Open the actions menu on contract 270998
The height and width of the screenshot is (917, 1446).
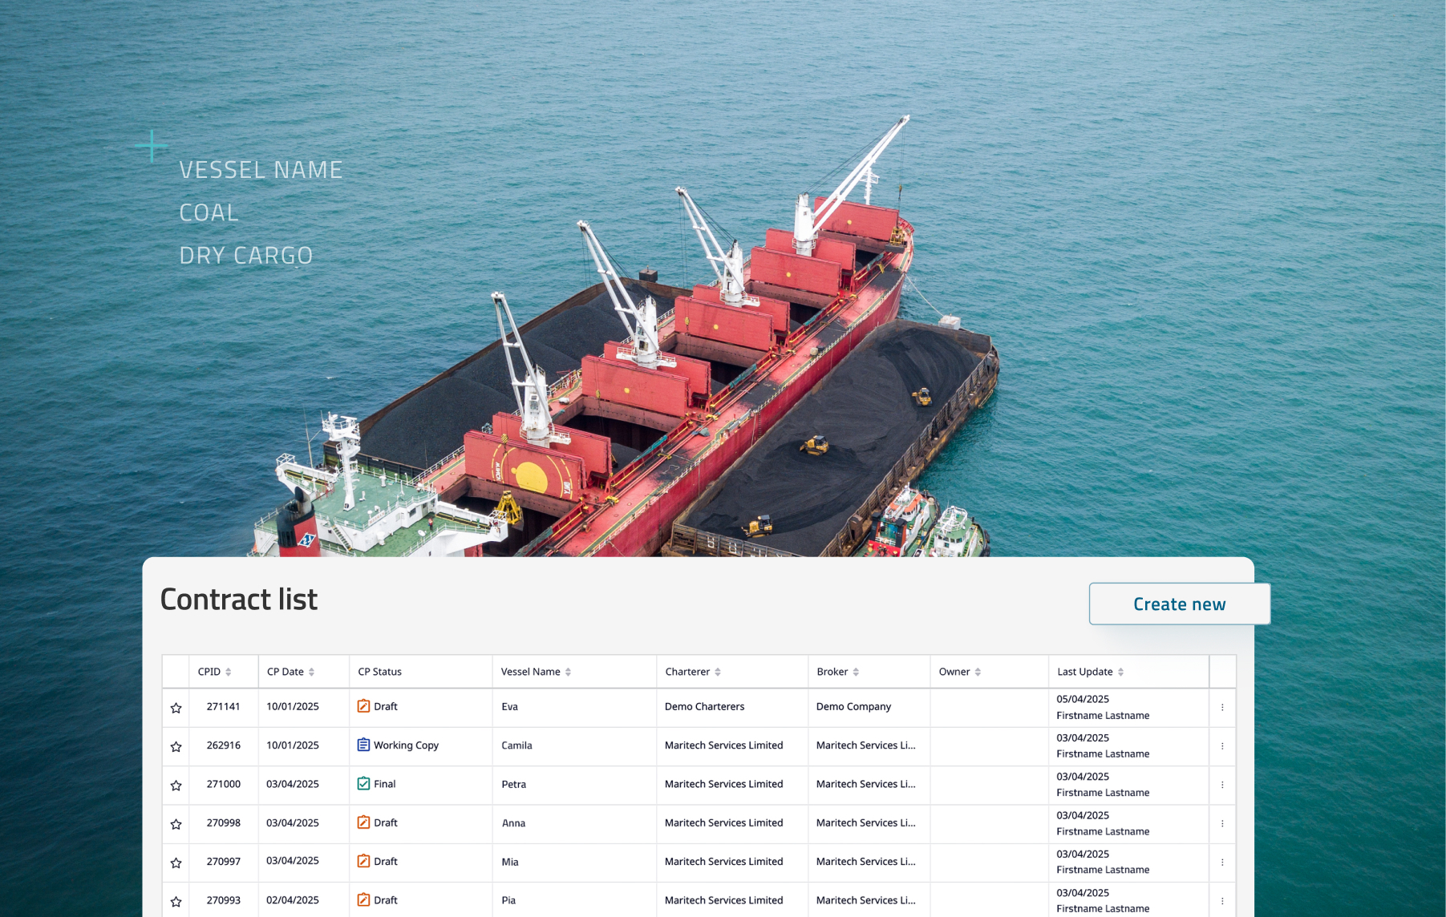pyautogui.click(x=1221, y=822)
